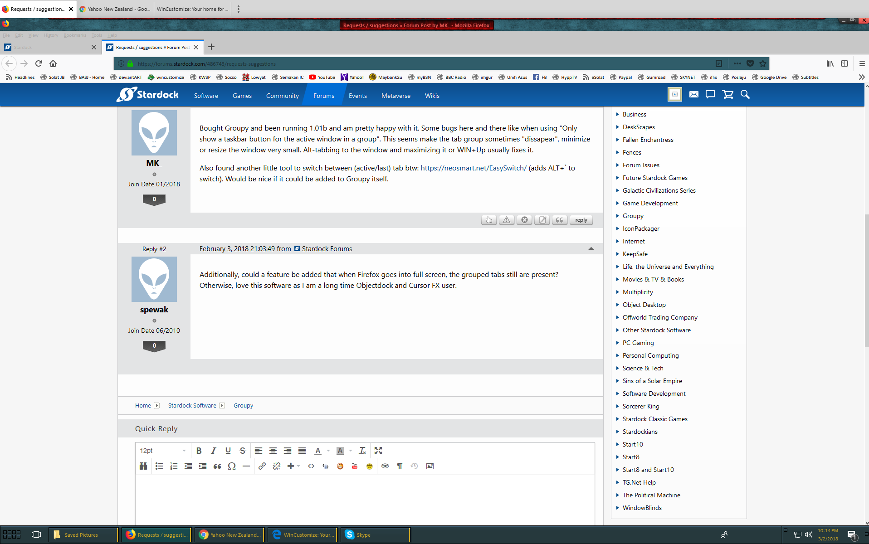Click the page vertical scrollbar thumb

866,281
